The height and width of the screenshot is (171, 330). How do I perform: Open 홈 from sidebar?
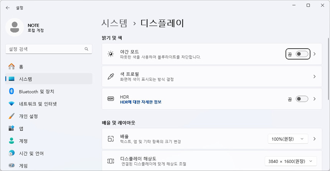(21, 67)
